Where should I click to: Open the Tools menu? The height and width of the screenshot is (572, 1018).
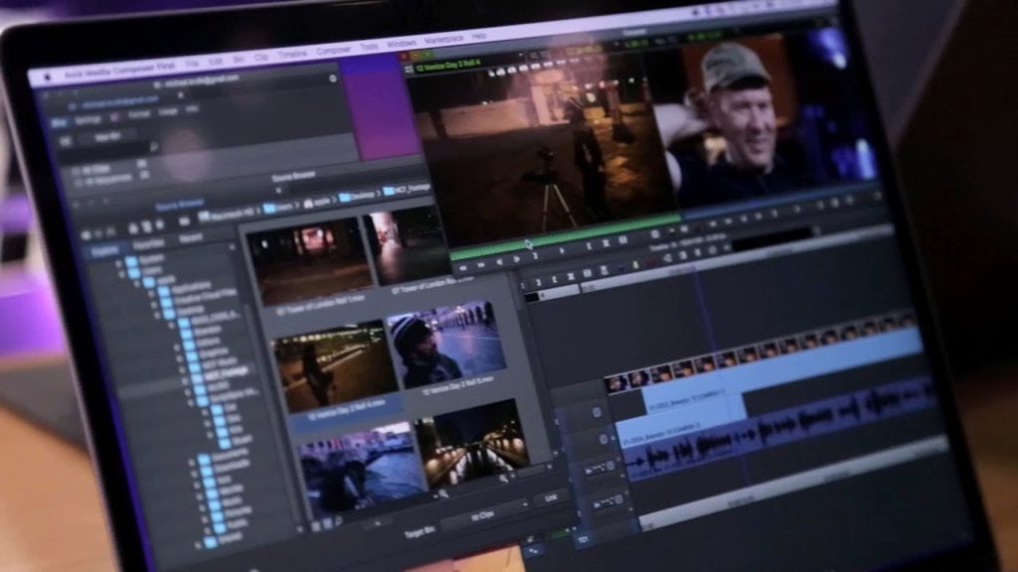(369, 48)
